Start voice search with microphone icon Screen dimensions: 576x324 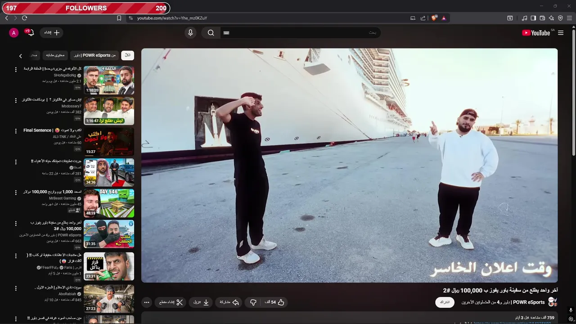(x=190, y=33)
